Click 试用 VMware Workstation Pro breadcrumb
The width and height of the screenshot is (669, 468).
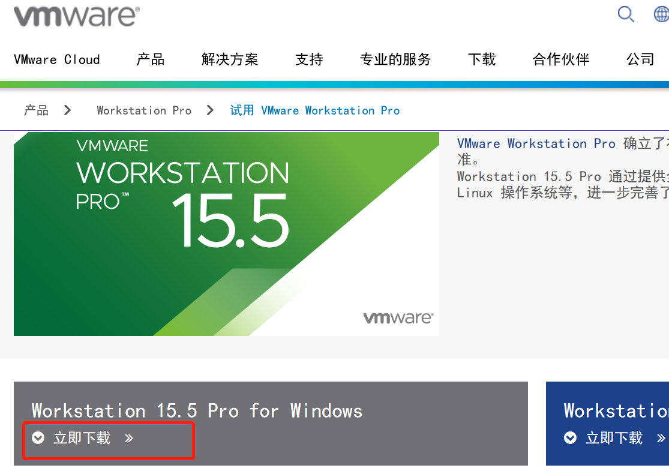pos(314,110)
